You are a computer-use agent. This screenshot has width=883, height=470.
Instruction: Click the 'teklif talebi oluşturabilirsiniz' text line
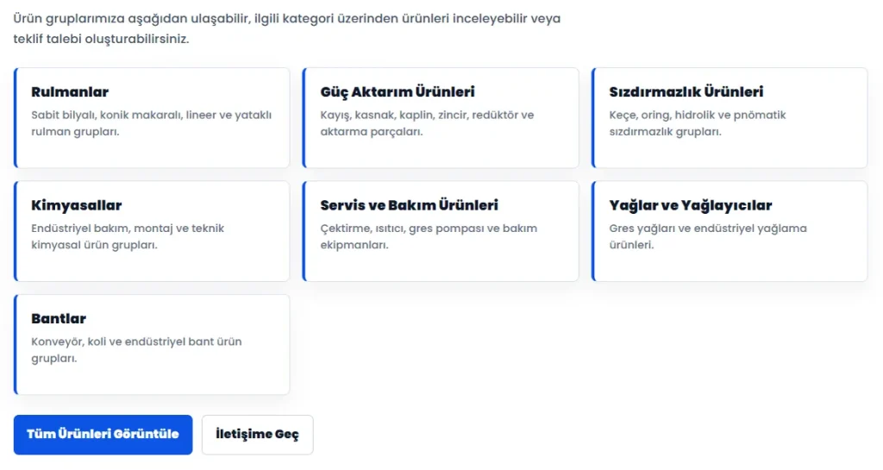(x=102, y=40)
